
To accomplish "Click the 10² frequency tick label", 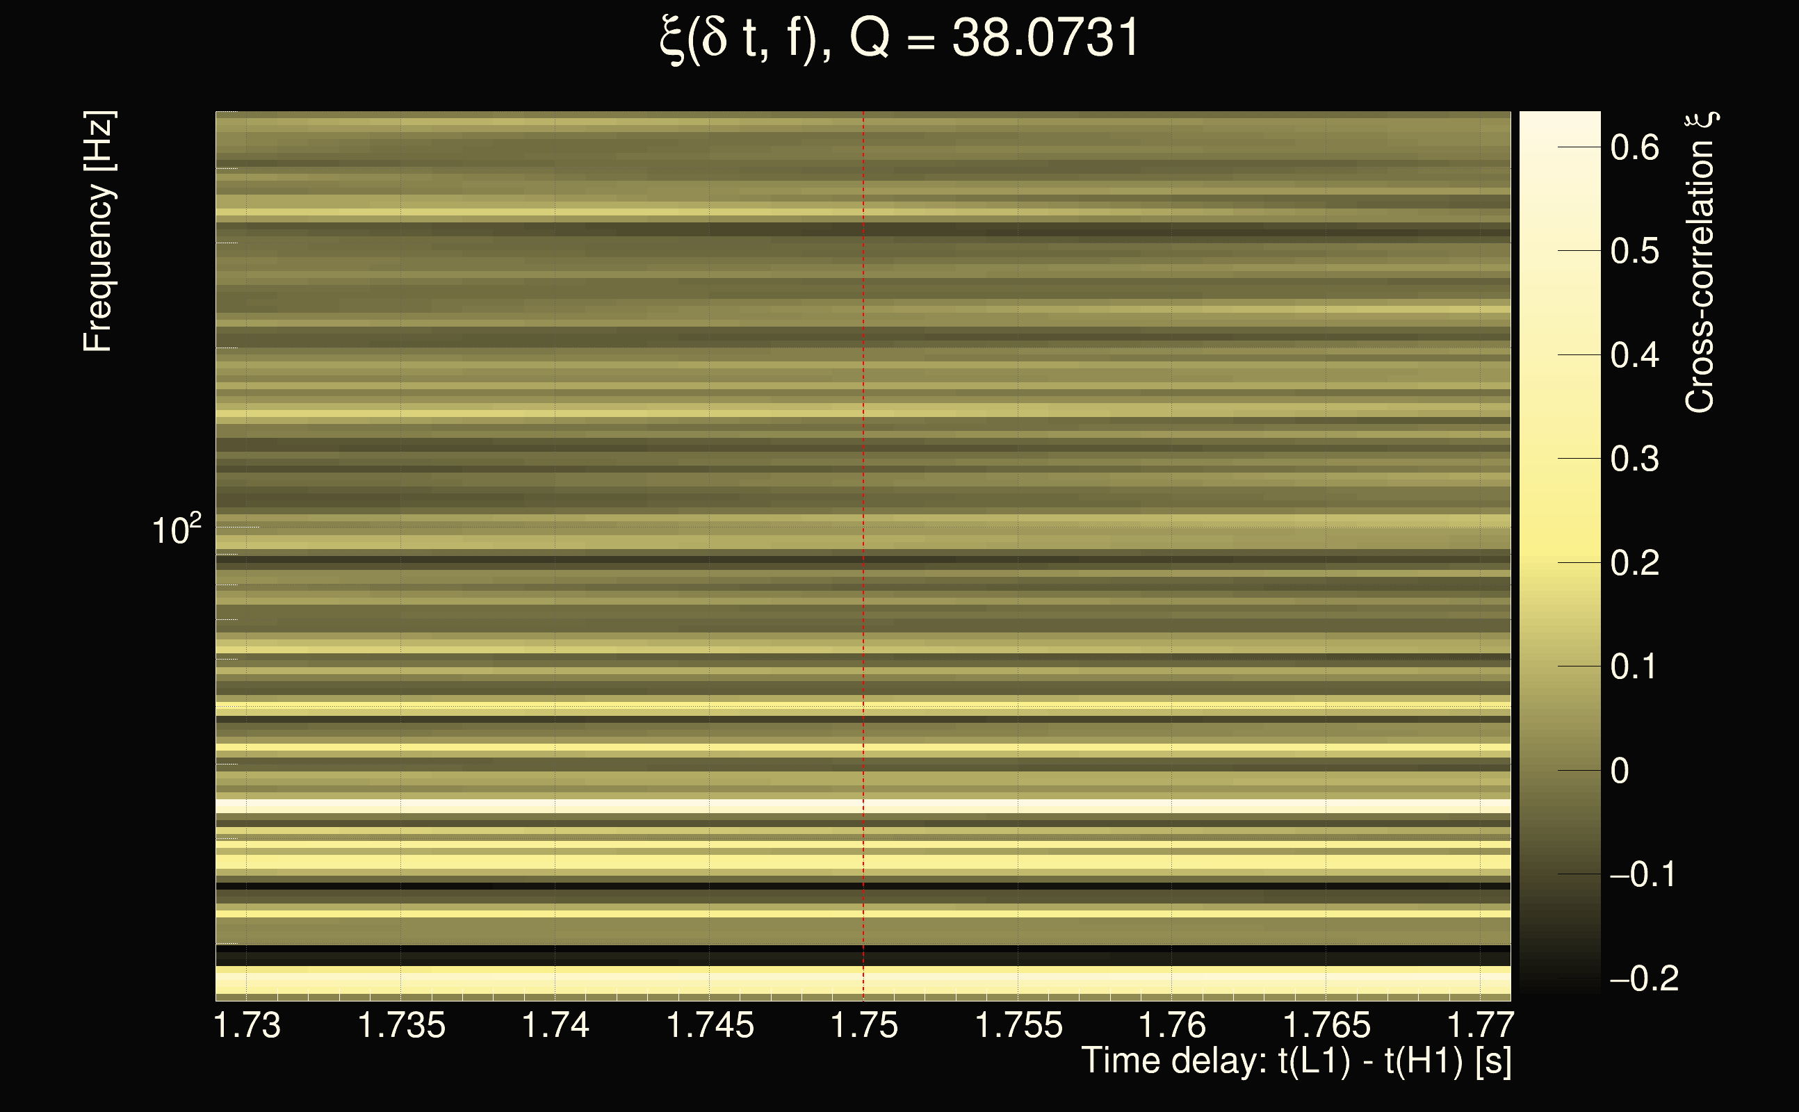I will click(177, 530).
